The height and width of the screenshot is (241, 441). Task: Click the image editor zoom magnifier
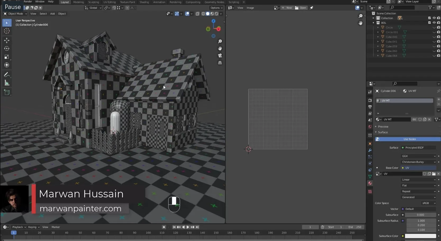coord(361,16)
